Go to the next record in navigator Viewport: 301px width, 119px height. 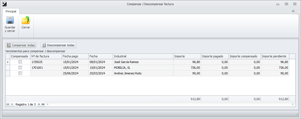[x=39, y=104]
